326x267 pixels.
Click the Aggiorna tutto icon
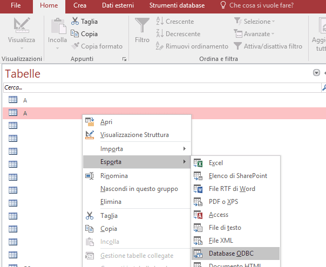tap(322, 26)
